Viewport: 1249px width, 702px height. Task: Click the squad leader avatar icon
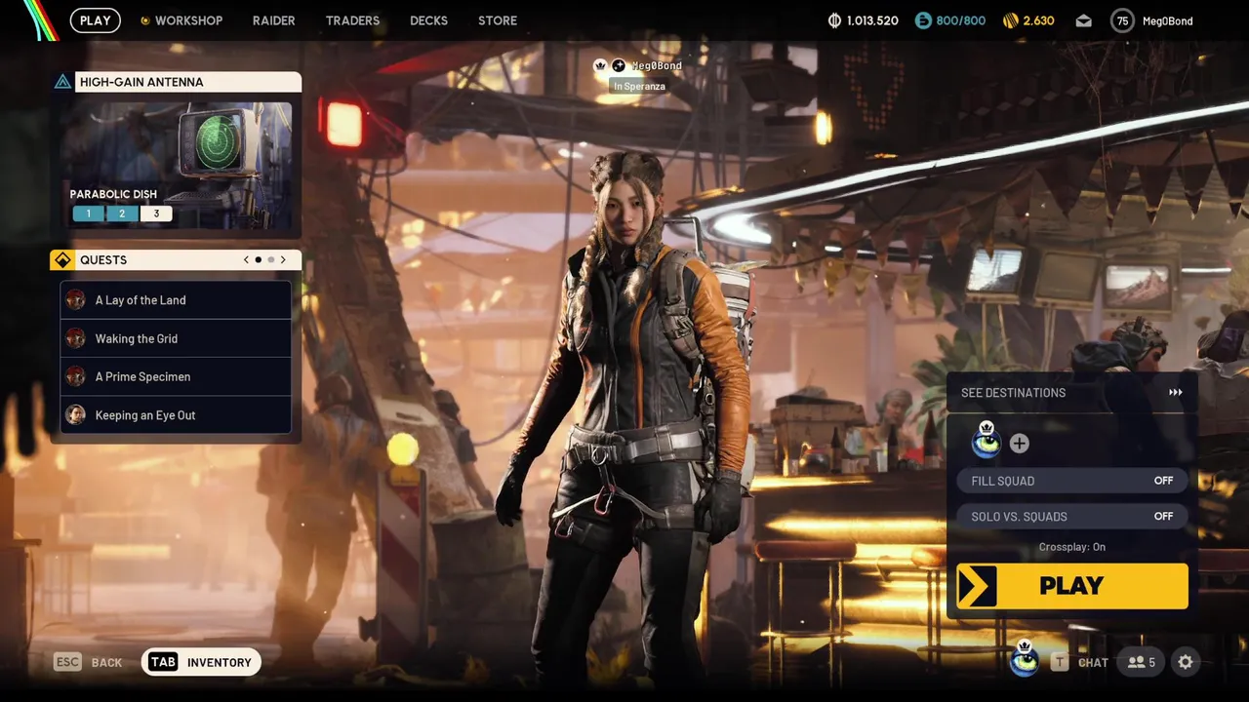(986, 442)
